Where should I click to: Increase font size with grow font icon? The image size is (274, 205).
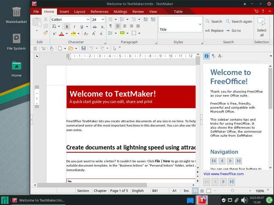[94, 34]
